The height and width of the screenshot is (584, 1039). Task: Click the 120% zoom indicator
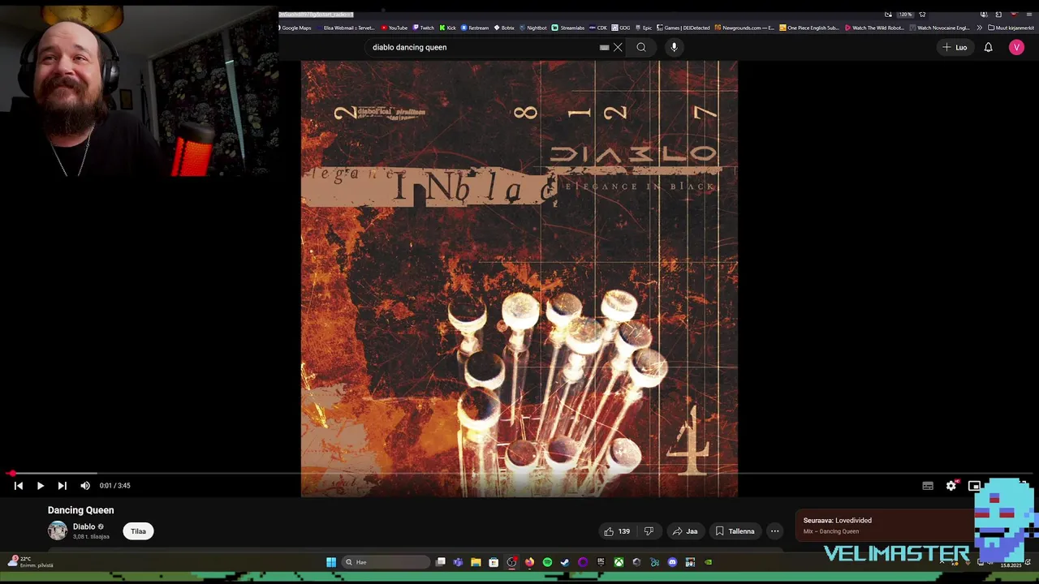(x=905, y=15)
